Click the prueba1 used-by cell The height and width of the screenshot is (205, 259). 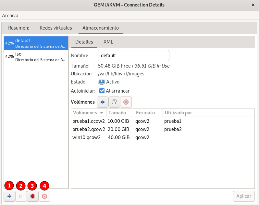173,121
